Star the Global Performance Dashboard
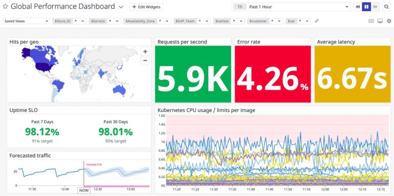Image resolution: width=394 pixels, height=196 pixels. pyautogui.click(x=5, y=7)
